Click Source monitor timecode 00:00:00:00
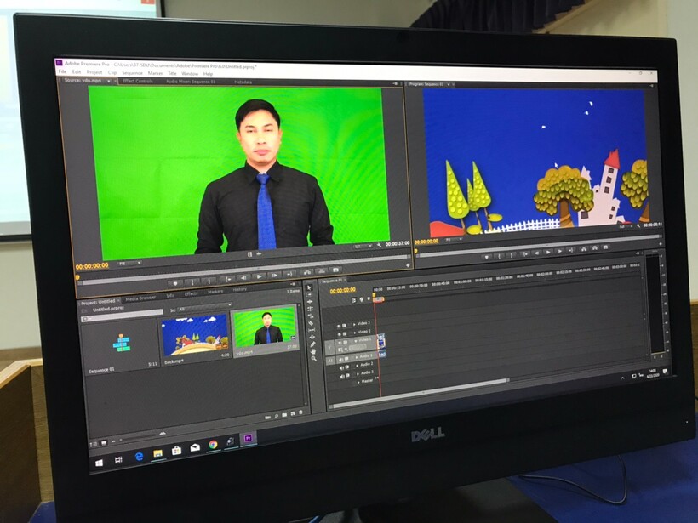This screenshot has height=523, width=698. [x=92, y=266]
